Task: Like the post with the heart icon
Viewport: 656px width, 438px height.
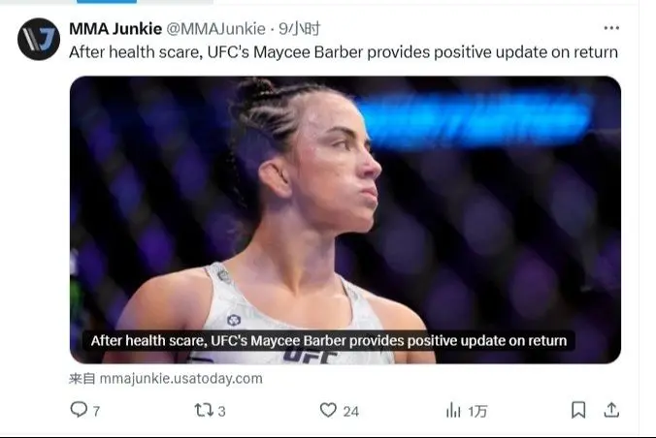Action: [x=328, y=410]
